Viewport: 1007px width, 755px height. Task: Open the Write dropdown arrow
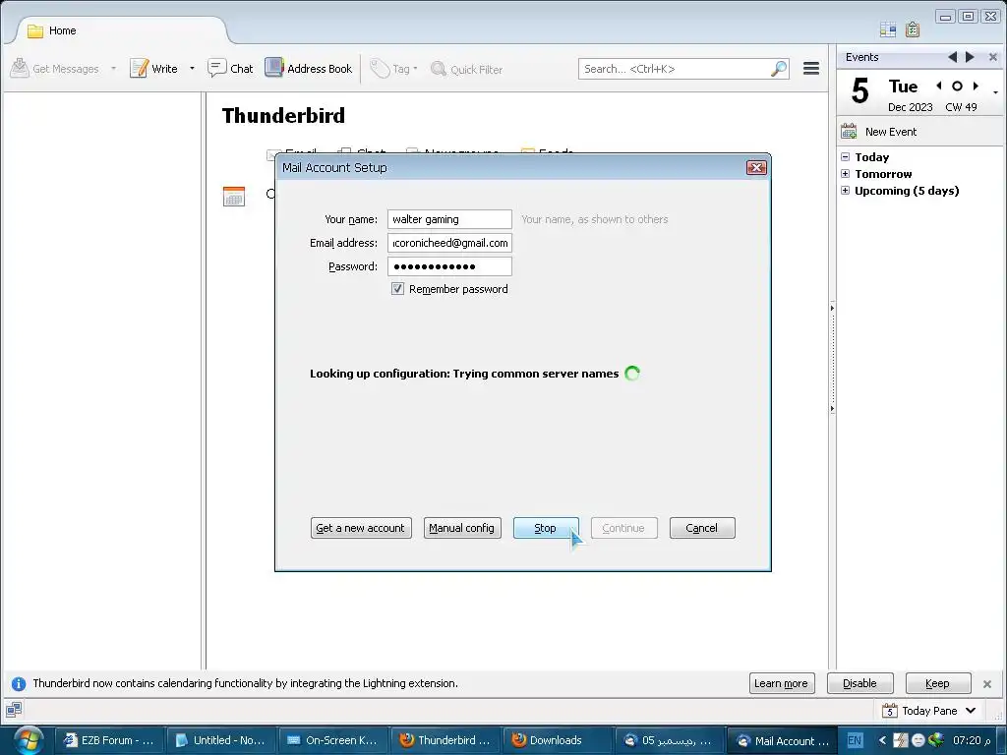tap(192, 69)
